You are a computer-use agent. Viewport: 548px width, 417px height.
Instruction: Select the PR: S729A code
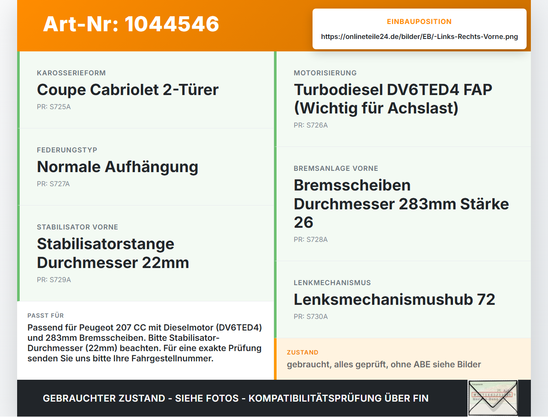(54, 280)
